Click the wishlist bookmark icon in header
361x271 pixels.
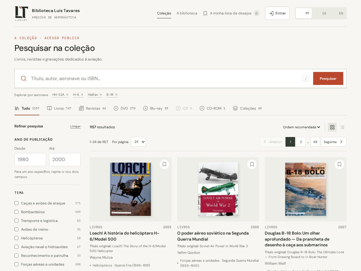205,13
